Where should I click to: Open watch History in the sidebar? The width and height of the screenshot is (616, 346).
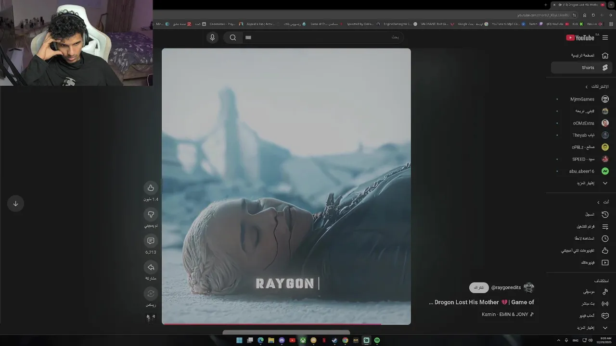tap(582, 214)
